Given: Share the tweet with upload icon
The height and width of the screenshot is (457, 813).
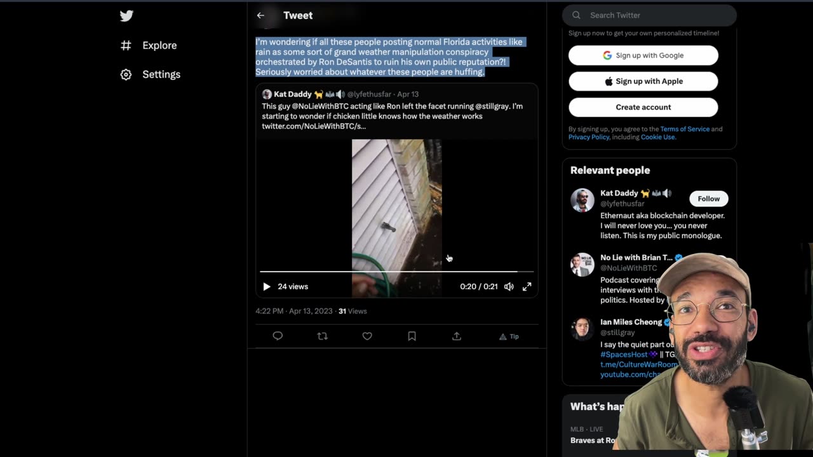Looking at the screenshot, I should [457, 336].
